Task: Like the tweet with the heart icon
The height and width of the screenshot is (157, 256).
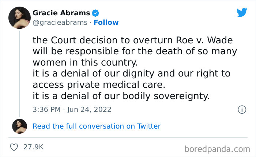Action: point(14,147)
